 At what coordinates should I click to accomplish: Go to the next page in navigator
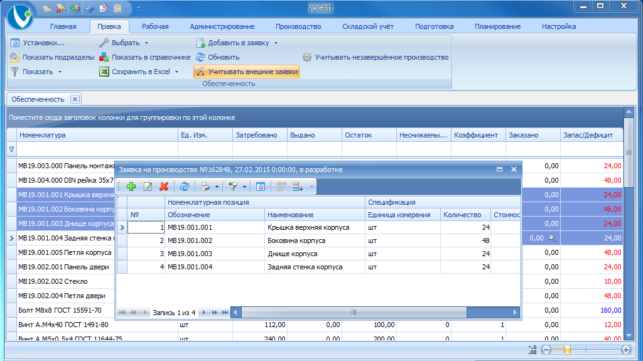[x=215, y=313]
